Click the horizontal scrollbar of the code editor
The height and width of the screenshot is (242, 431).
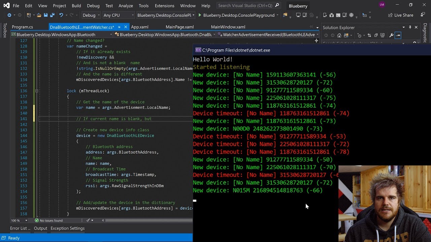coord(149,220)
